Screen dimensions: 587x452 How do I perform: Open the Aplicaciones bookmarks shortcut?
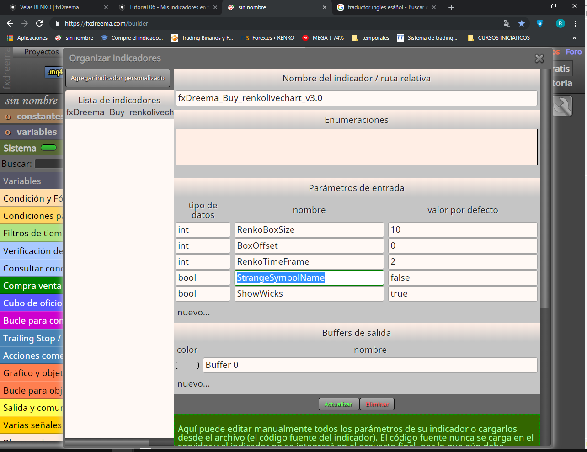click(x=27, y=38)
